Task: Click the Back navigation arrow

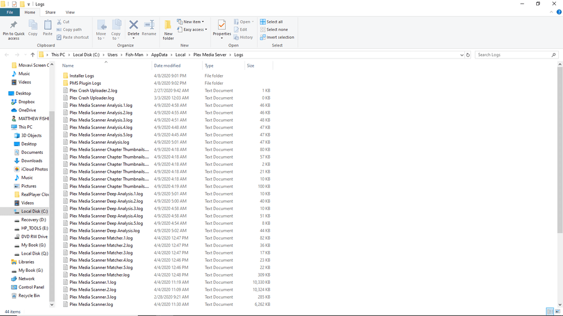Action: click(x=7, y=55)
